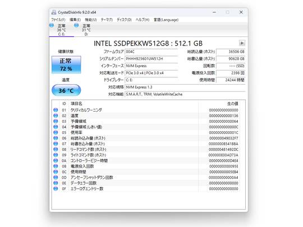Image resolution: width=303 pixels, height=227 pixels.
Task: Click status icon for row 09 ライトコマンド数
Action: tap(56, 155)
